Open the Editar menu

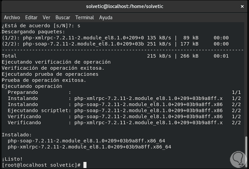click(x=31, y=17)
